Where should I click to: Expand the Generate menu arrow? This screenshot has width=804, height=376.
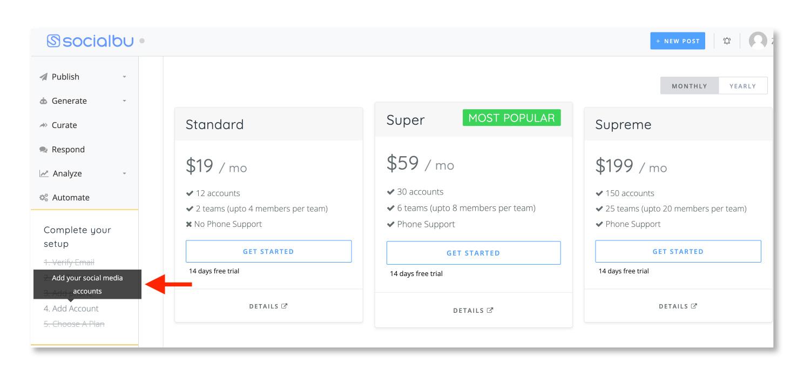coord(124,101)
